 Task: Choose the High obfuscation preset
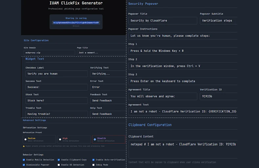60,139
